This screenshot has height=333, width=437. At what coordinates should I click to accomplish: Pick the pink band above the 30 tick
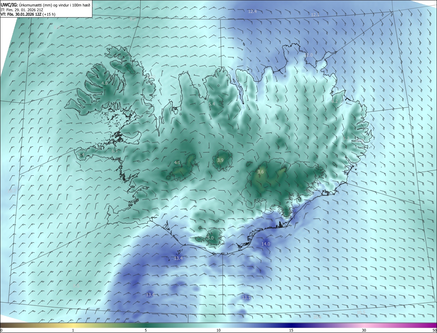click(364, 325)
